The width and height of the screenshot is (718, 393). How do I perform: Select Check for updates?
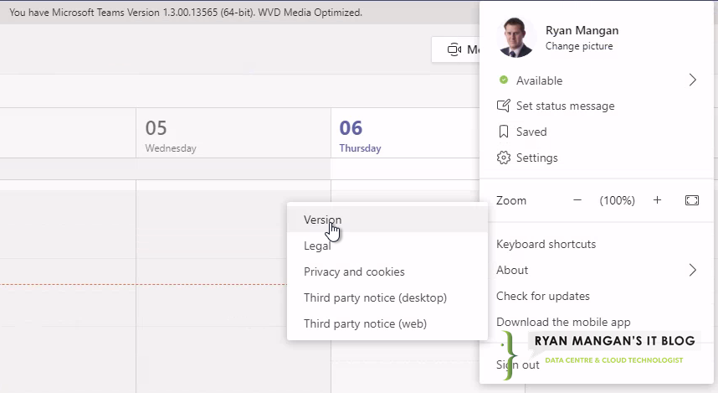542,296
